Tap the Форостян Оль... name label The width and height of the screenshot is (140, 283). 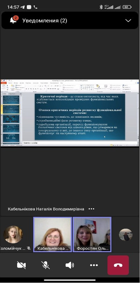pos(93,248)
